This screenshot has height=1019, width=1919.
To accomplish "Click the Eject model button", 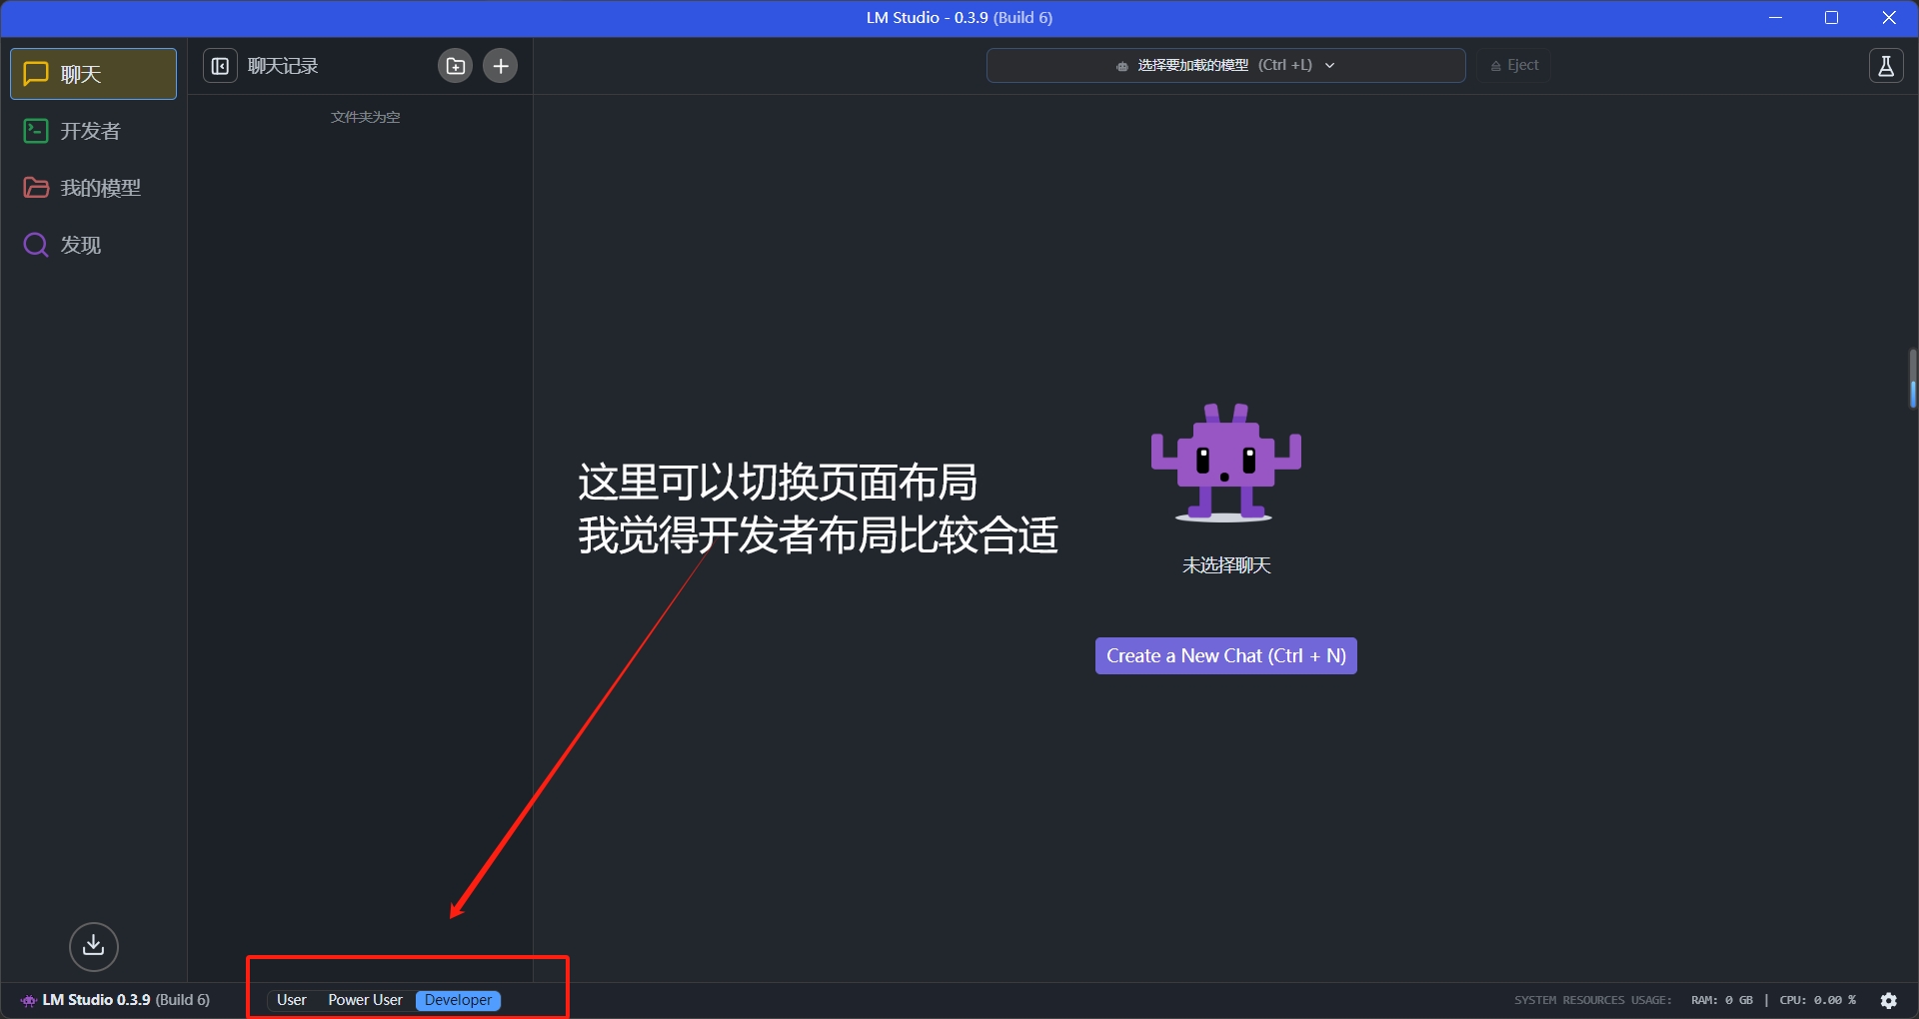I will click(x=1514, y=66).
